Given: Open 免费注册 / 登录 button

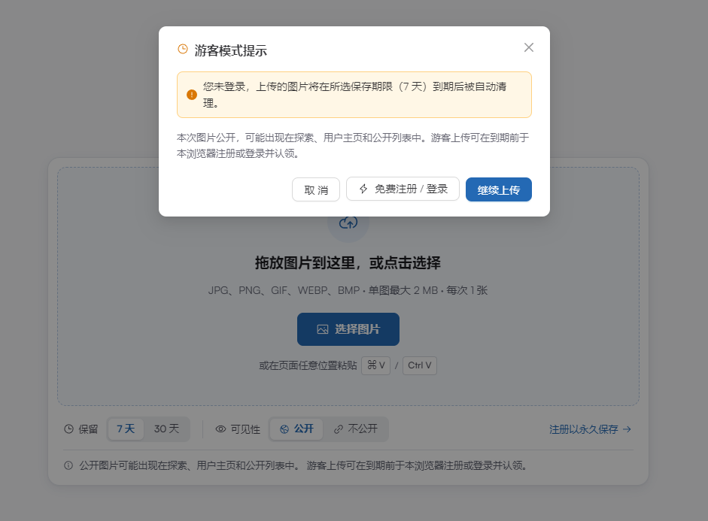Looking at the screenshot, I should click(x=403, y=189).
